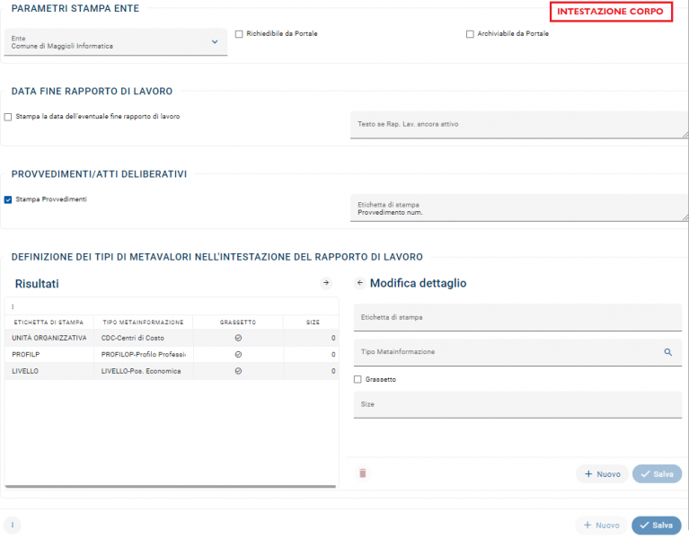Edit the Provvedimento num. etichetta field
The height and width of the screenshot is (539, 689).
pos(519,208)
